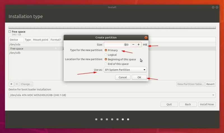Click the minus button to decrease partition size
This screenshot has height=133, width=224.
pos(133,45)
